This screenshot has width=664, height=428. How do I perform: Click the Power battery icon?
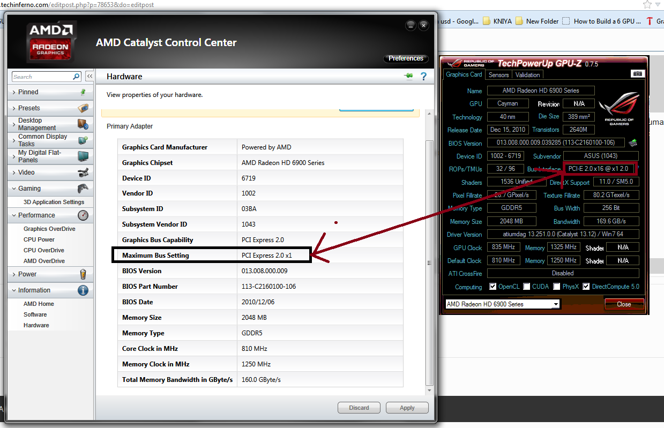click(83, 274)
